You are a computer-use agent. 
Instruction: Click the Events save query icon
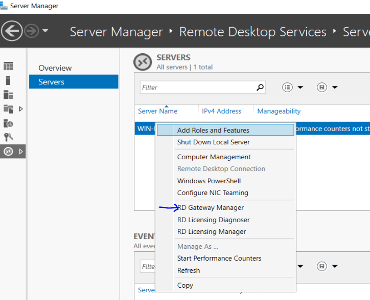321,266
